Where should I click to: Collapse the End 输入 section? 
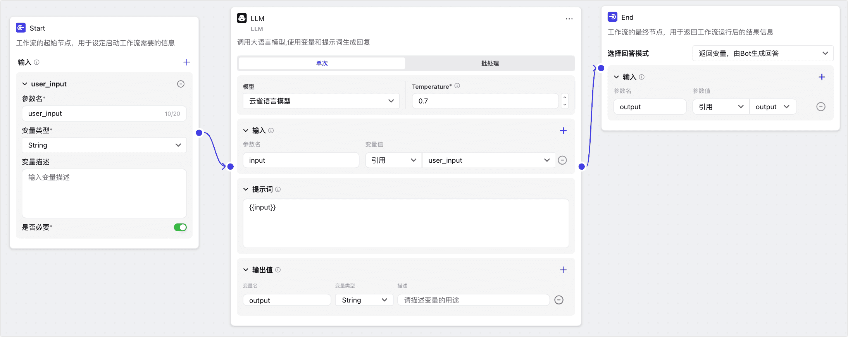(616, 77)
